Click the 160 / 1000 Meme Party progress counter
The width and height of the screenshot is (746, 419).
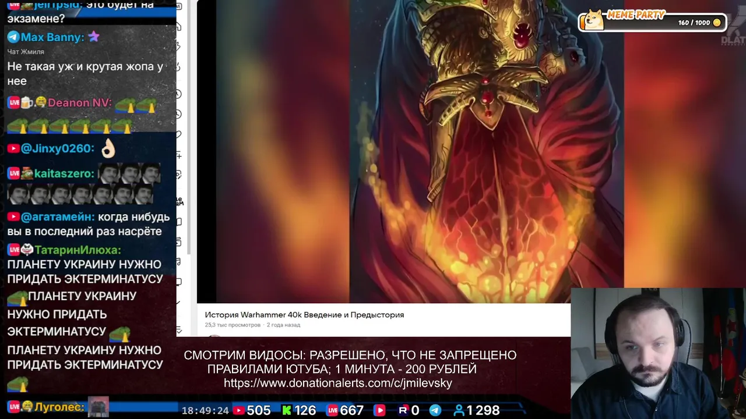694,23
